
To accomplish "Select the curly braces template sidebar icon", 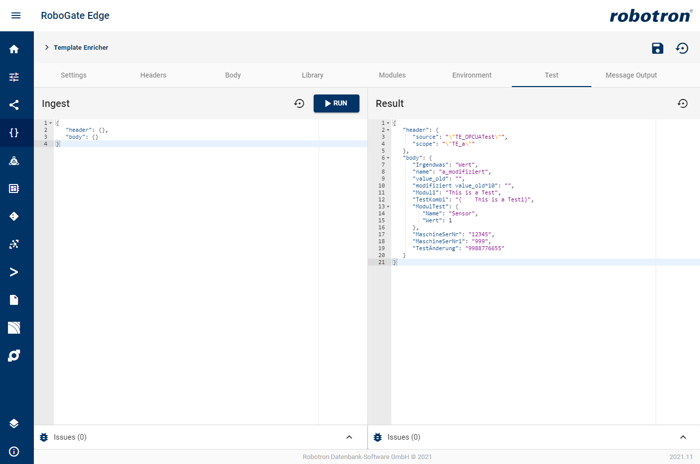I will 14,133.
